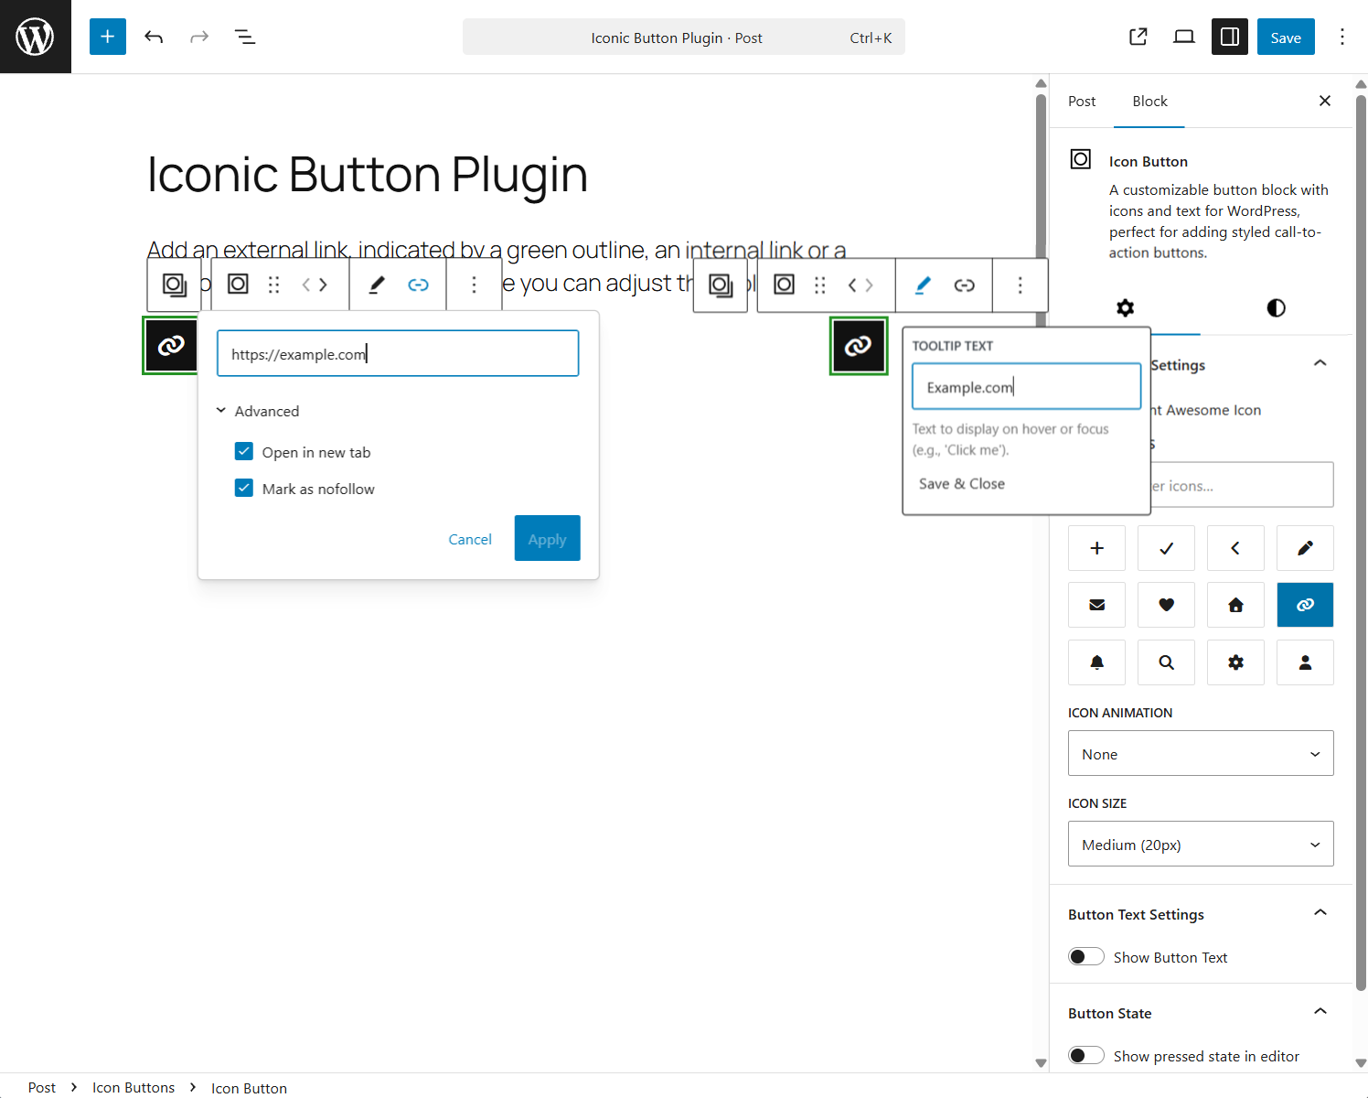Viewport: 1368px width, 1098px height.
Task: Click the post title heading
Action: tap(368, 174)
